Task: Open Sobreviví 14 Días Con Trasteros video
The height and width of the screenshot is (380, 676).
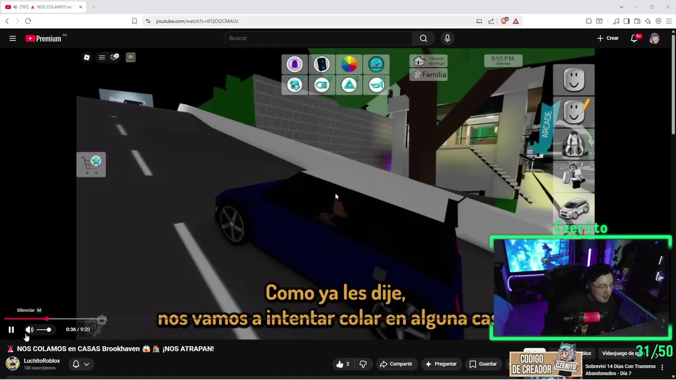Action: pos(620,369)
